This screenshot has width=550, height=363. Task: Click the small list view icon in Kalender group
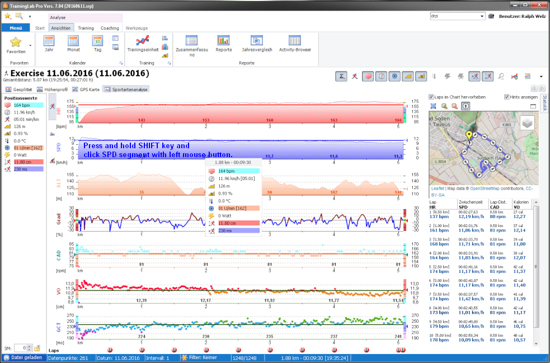(115, 38)
